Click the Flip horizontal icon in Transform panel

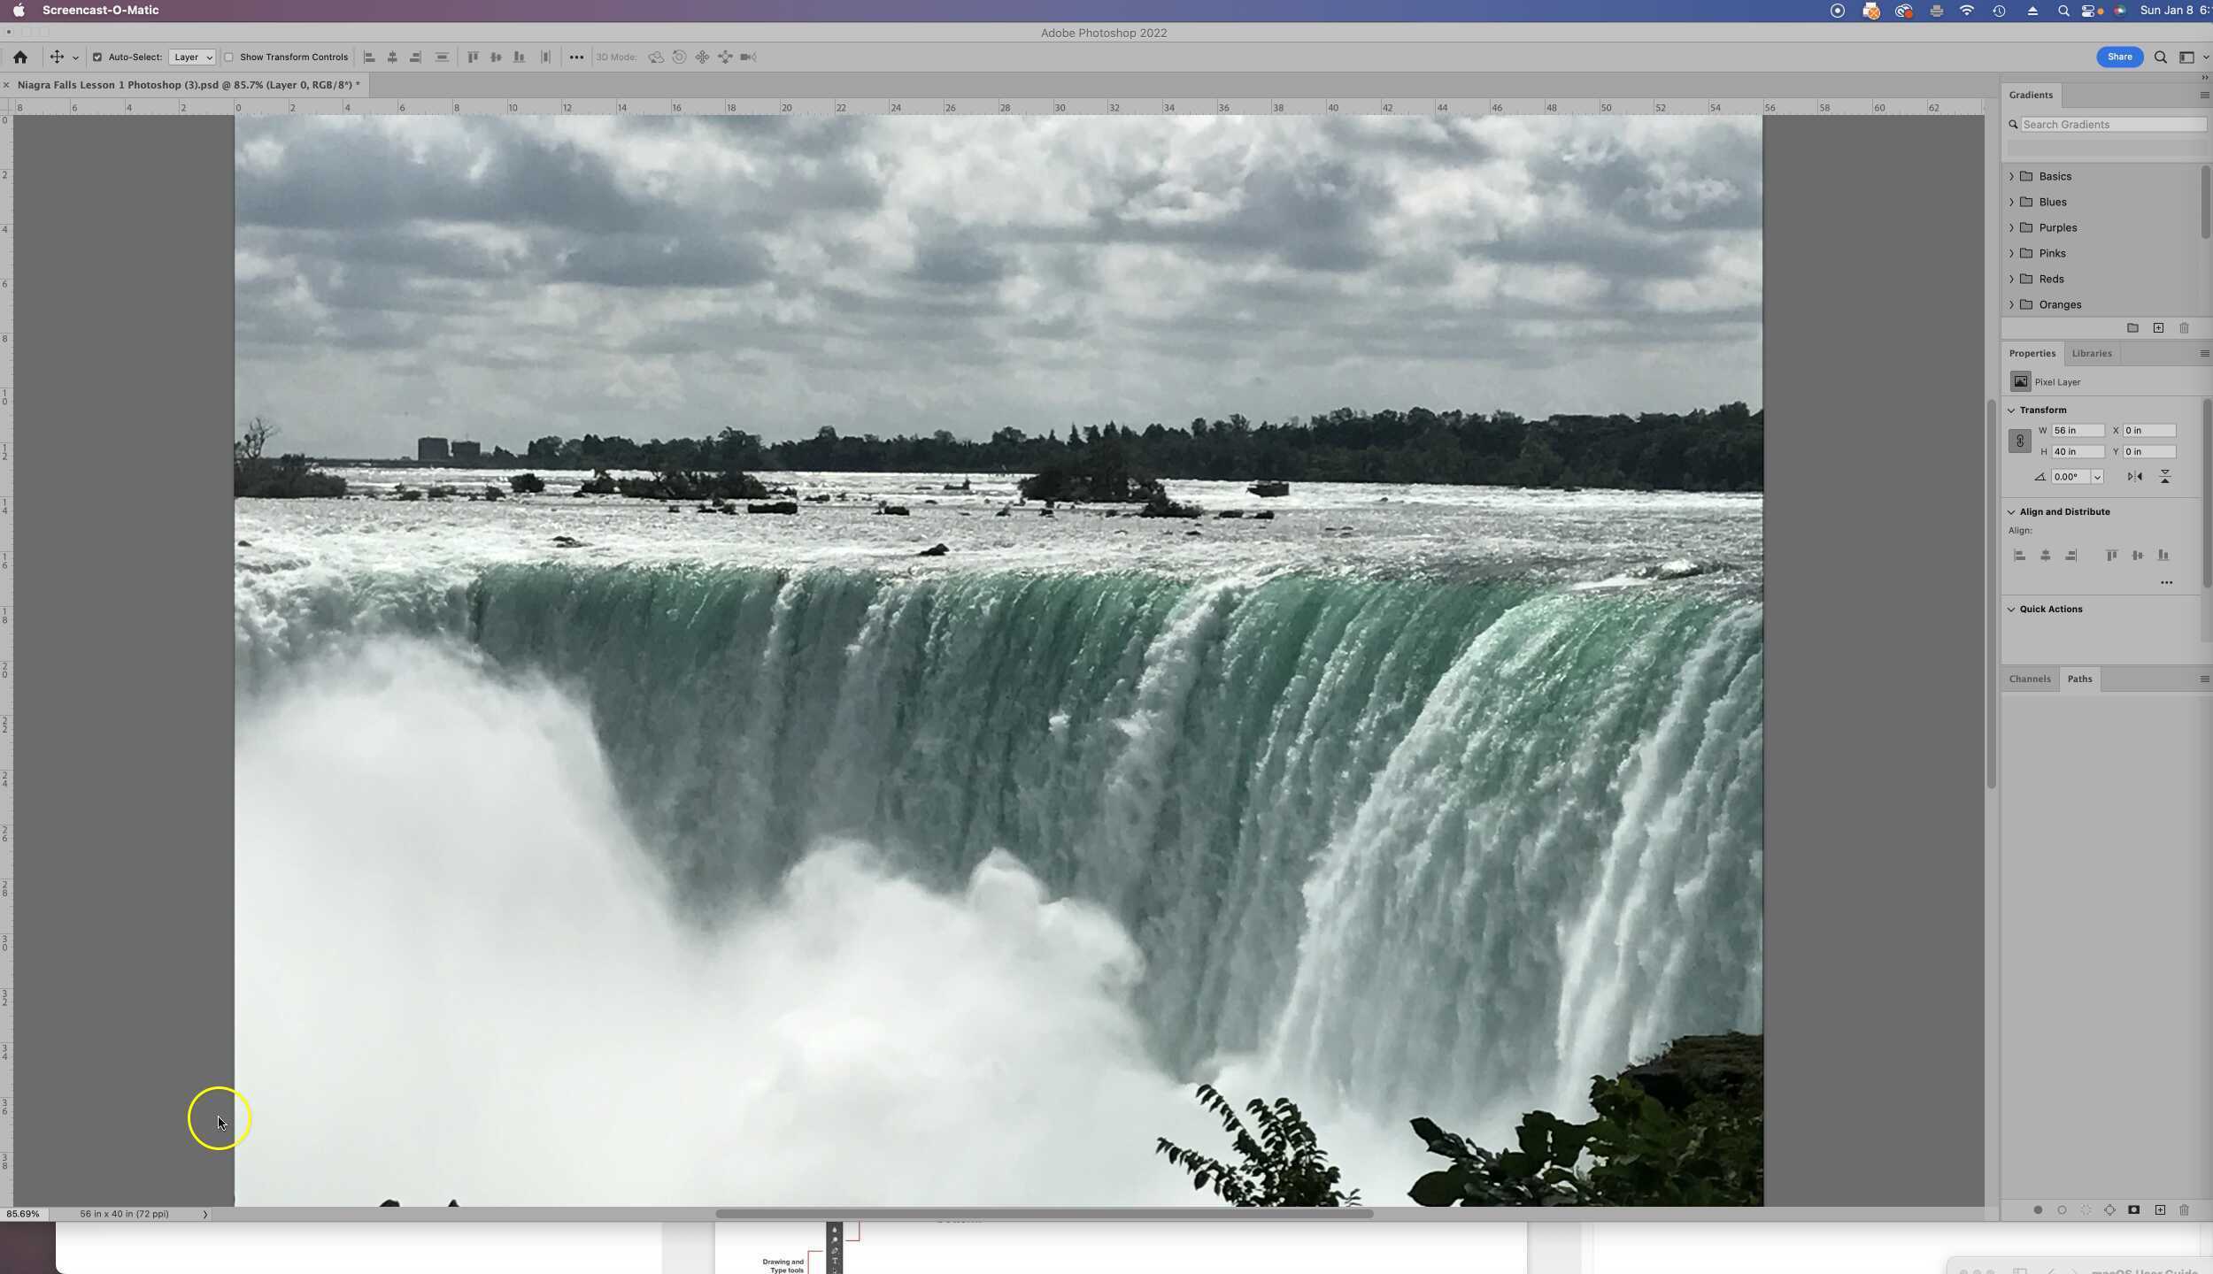[2134, 476]
